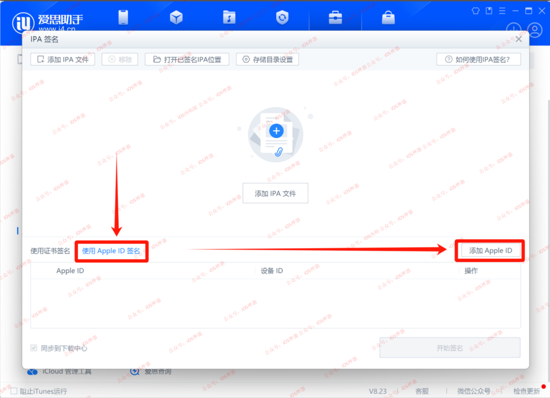
Task: Open the user account avatar icon
Action: click(x=535, y=30)
